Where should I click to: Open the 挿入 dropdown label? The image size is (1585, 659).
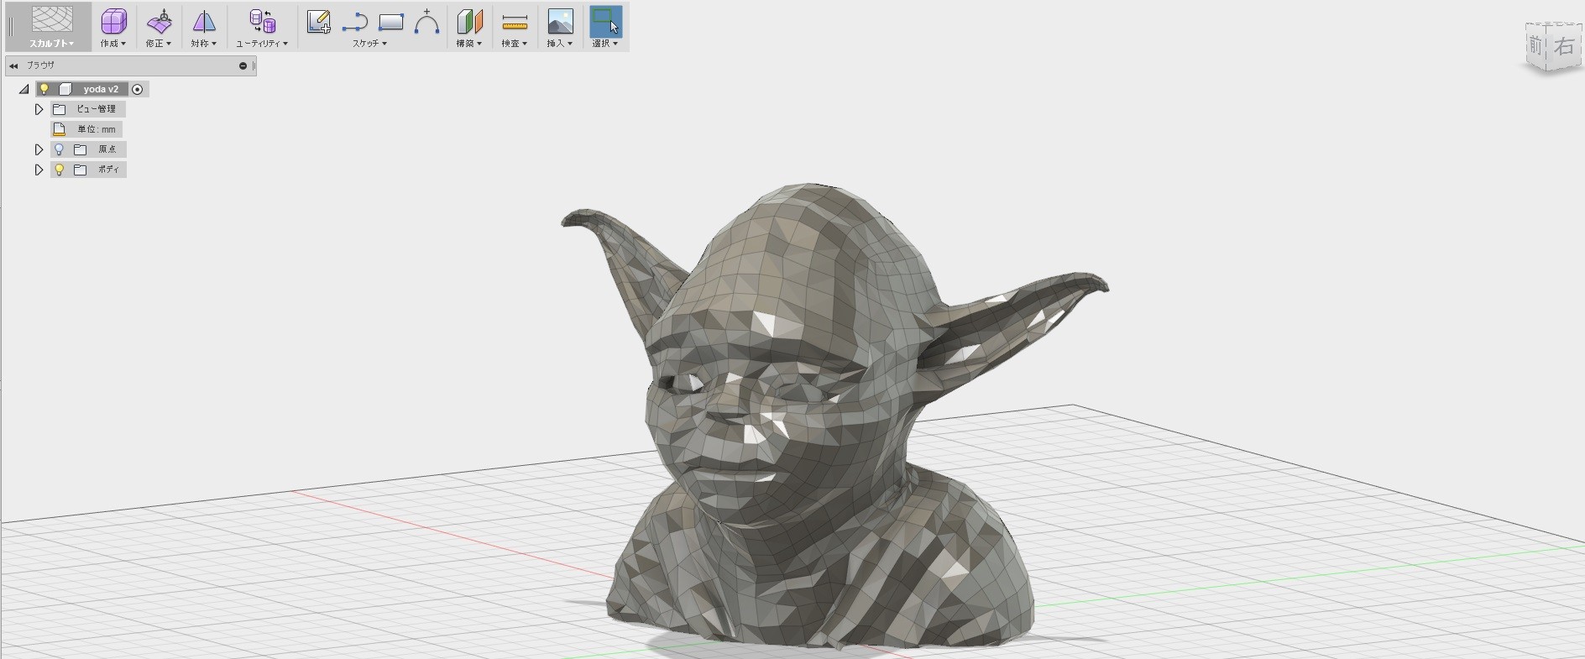[x=560, y=44]
